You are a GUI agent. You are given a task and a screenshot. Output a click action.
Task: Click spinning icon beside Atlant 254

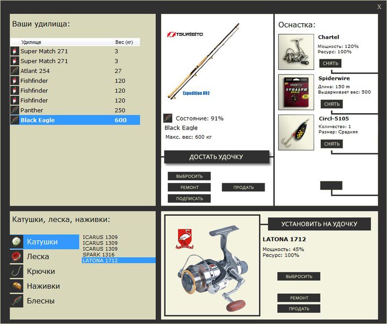[x=15, y=71]
